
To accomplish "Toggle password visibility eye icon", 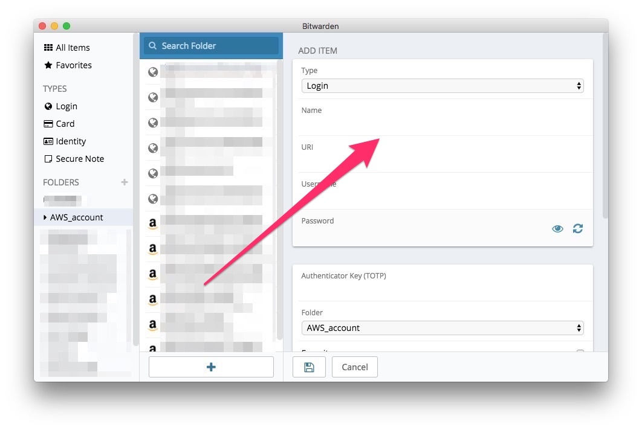I will click(x=557, y=228).
